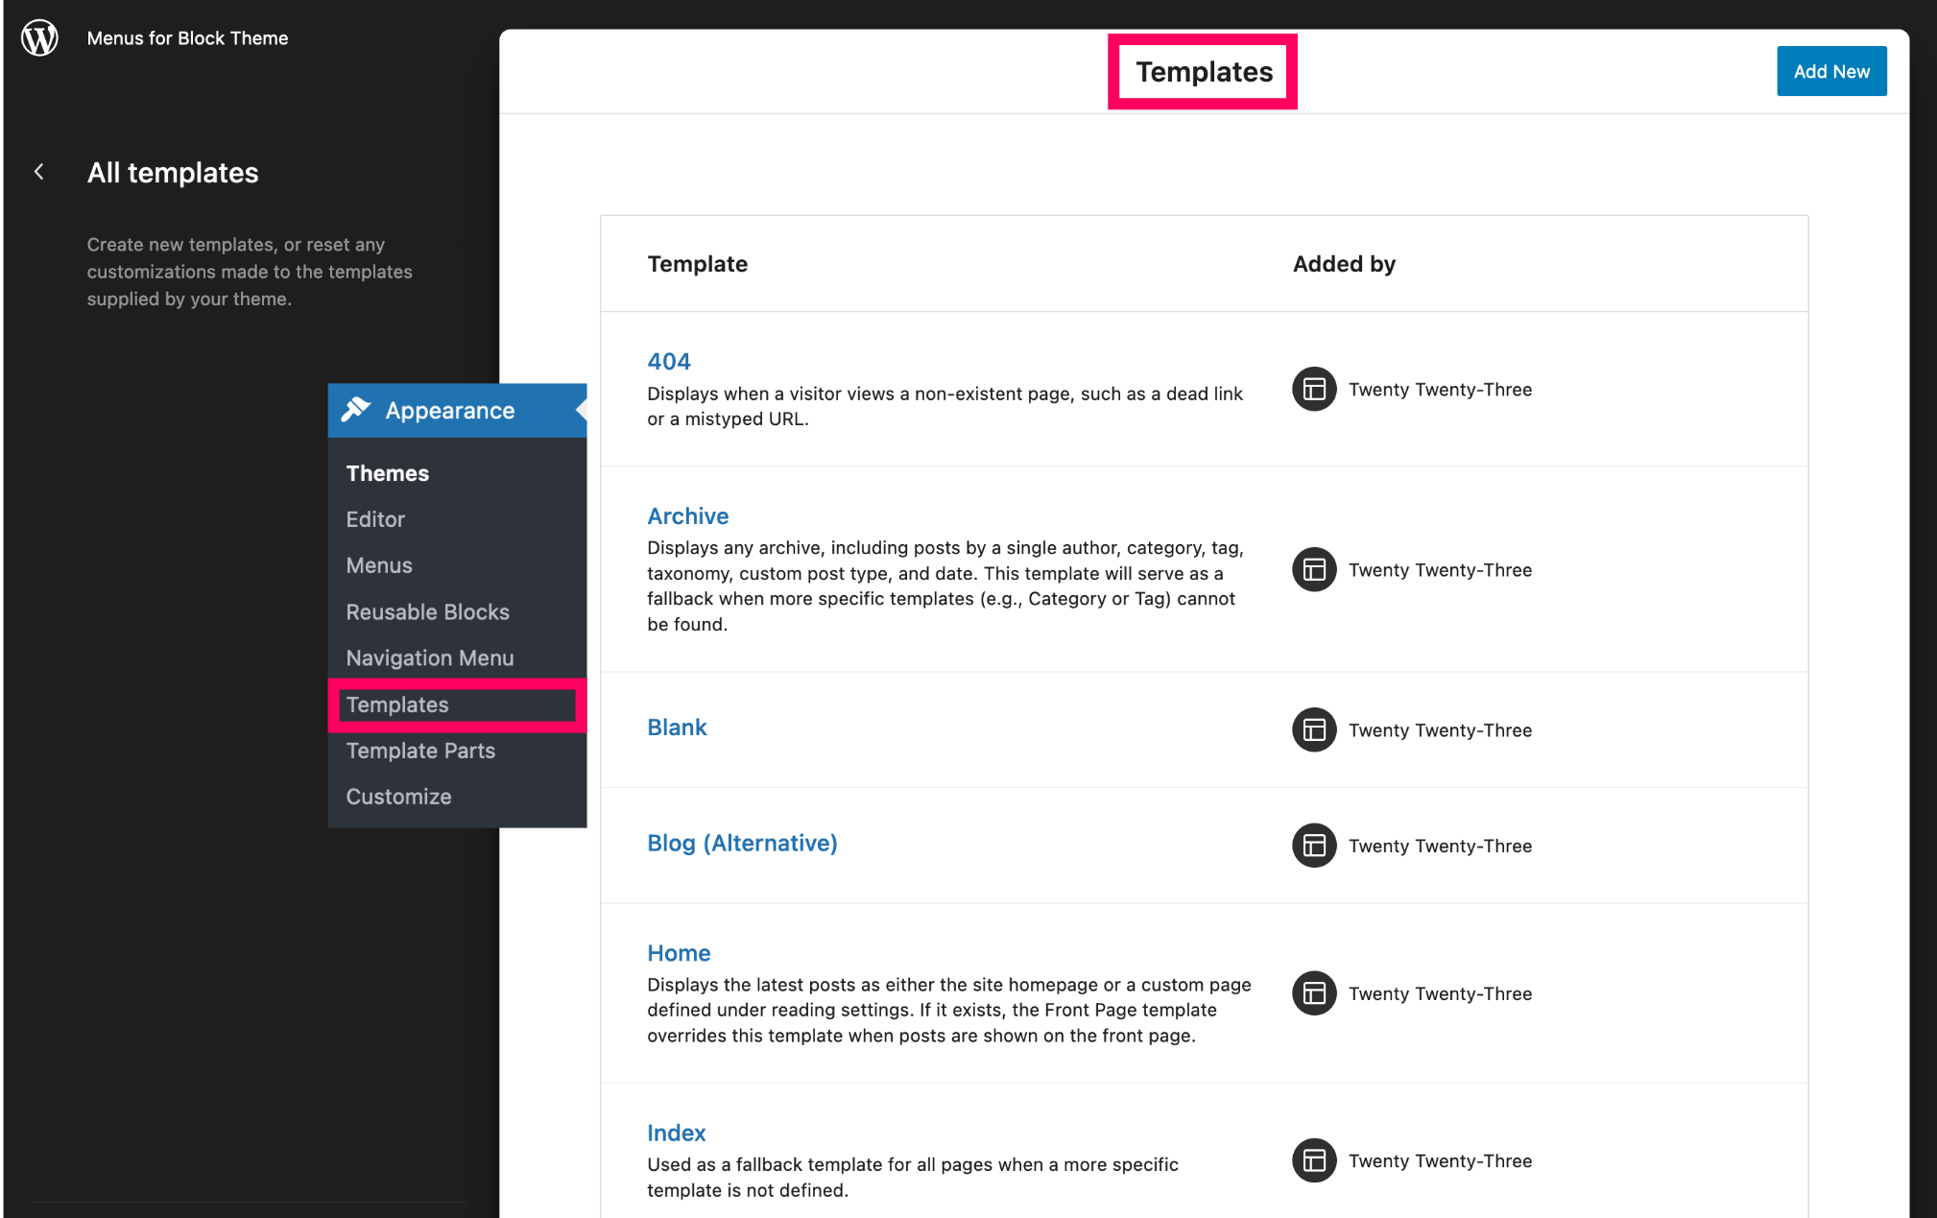
Task: Open the Home template link
Action: tap(678, 953)
